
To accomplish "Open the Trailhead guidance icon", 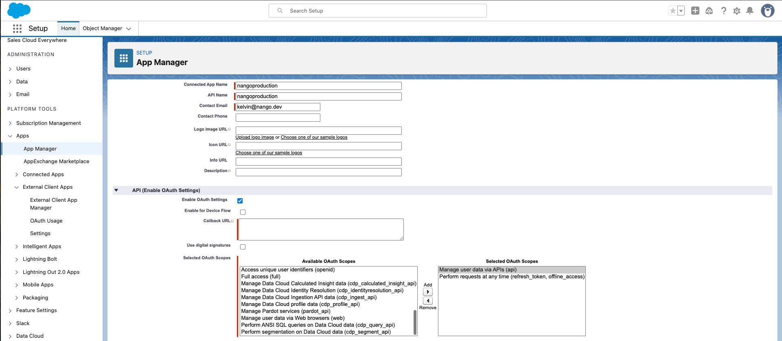I will (709, 11).
